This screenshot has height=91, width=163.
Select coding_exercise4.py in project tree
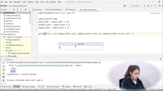coord(13,15)
